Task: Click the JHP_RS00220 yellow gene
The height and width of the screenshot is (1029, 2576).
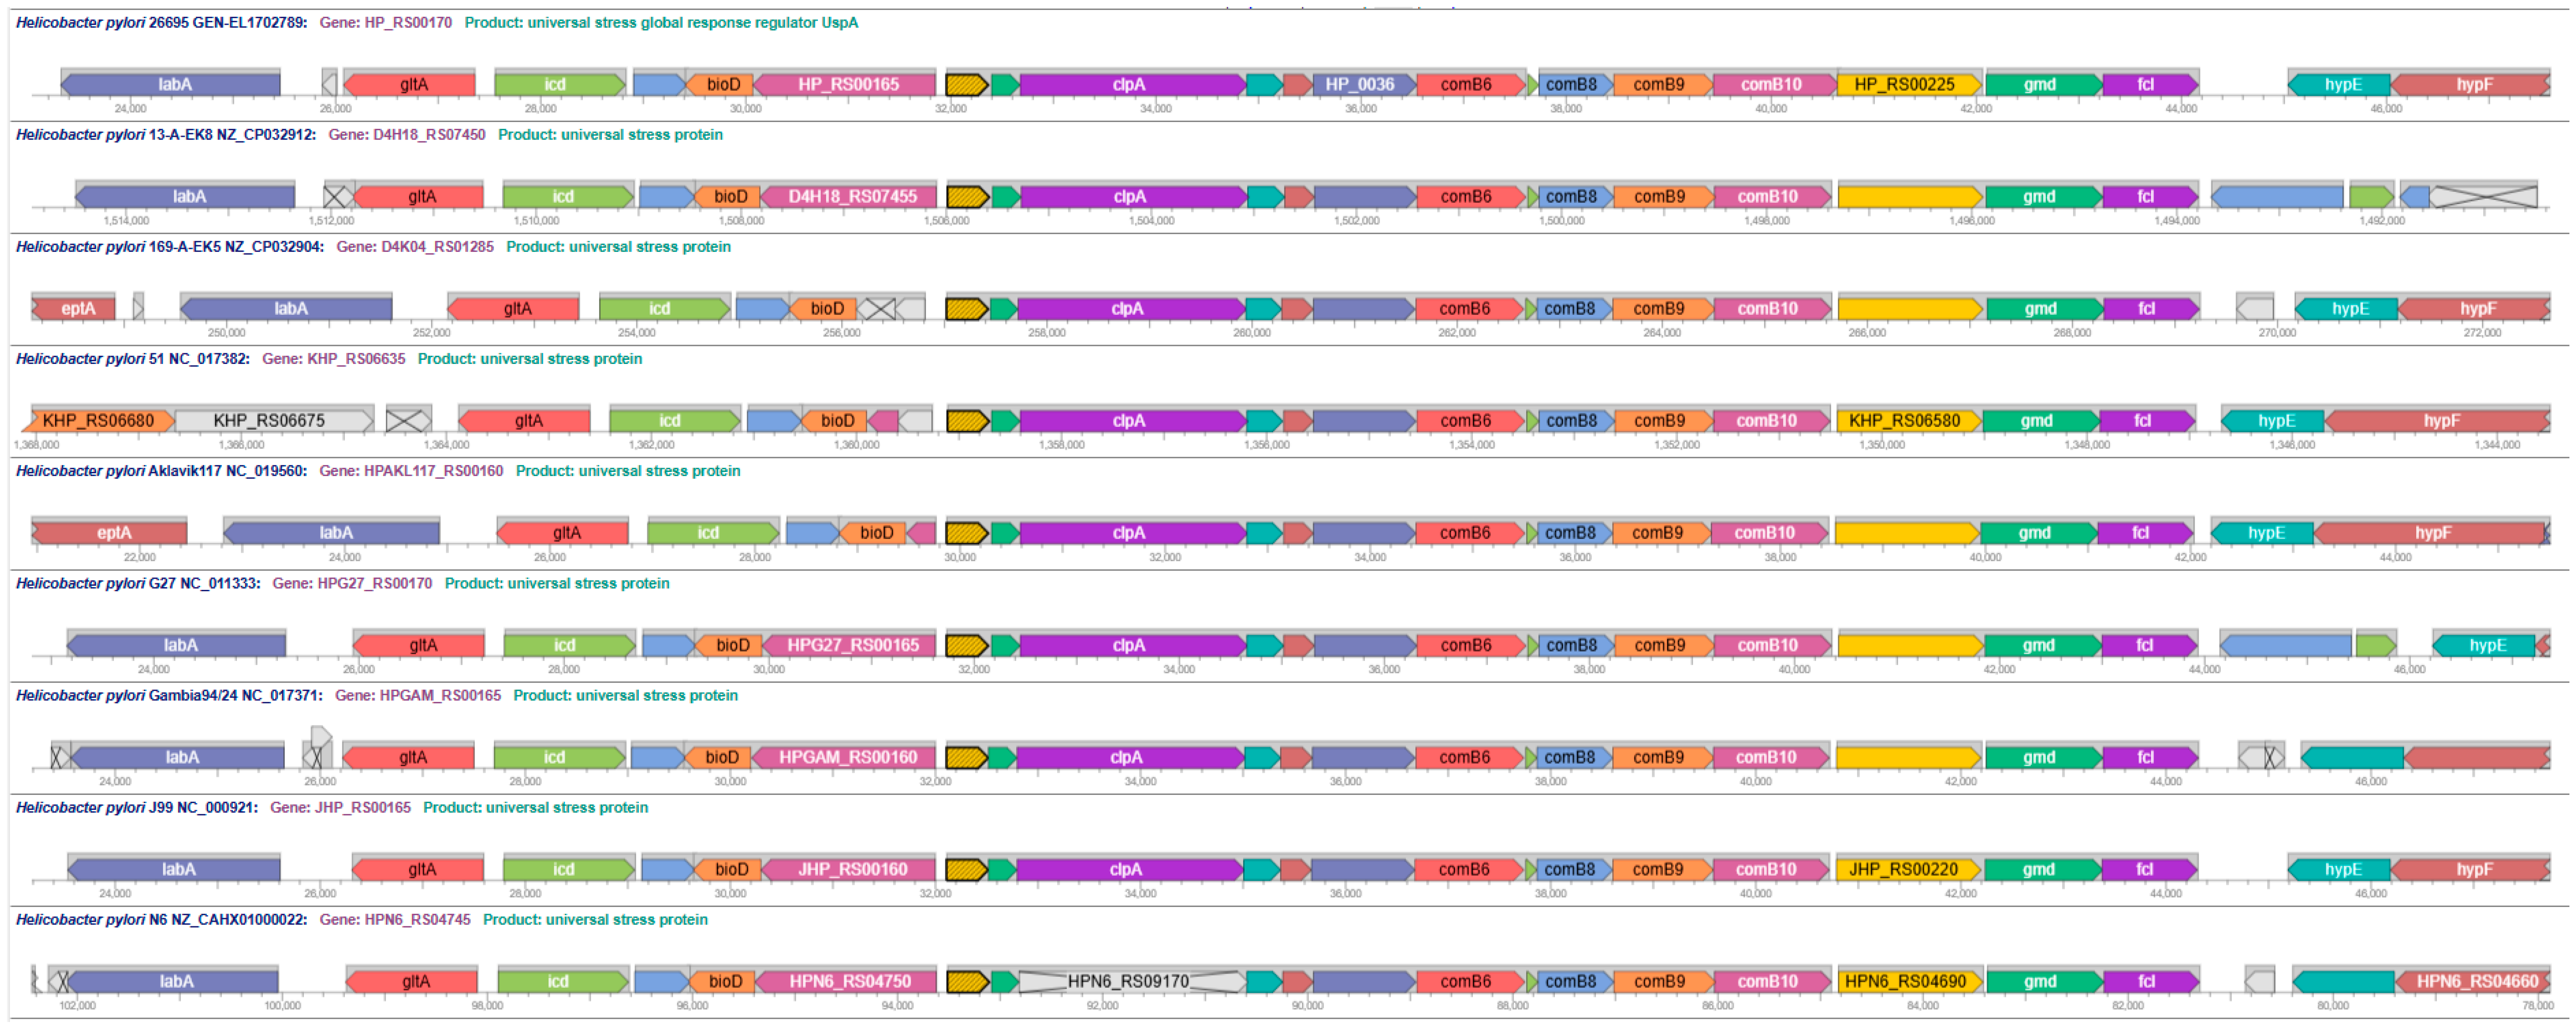Action: pos(1908,869)
